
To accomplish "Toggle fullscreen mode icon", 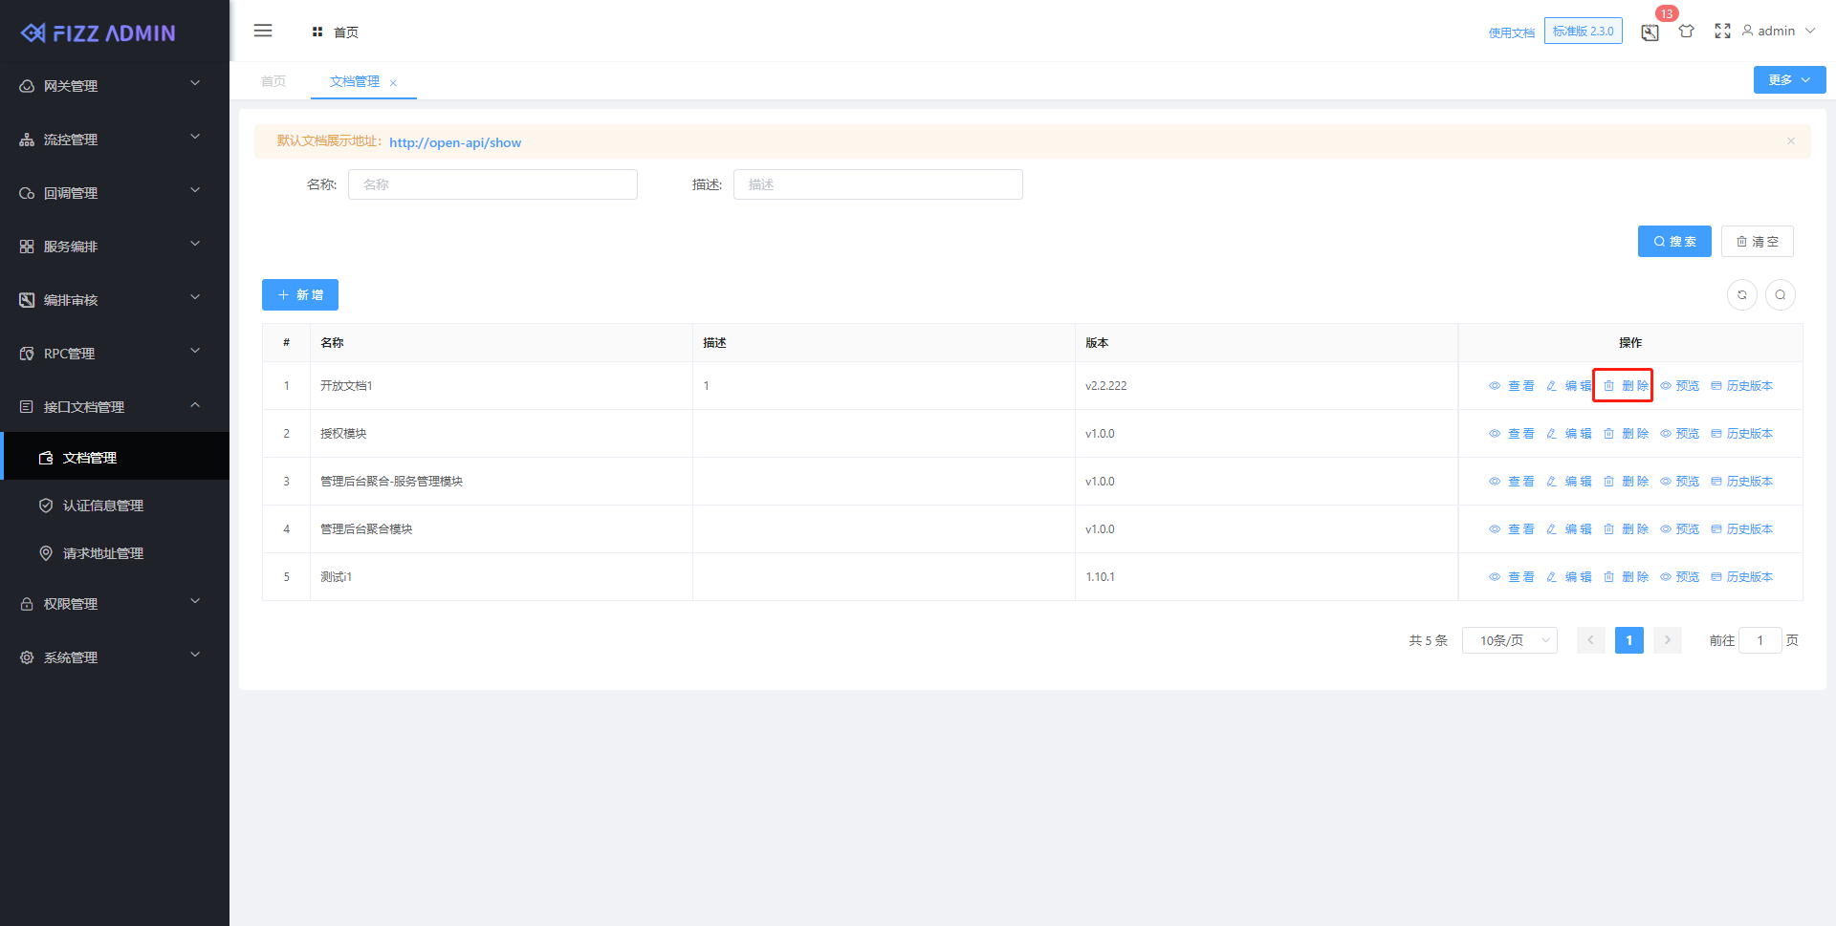I will click(1722, 32).
